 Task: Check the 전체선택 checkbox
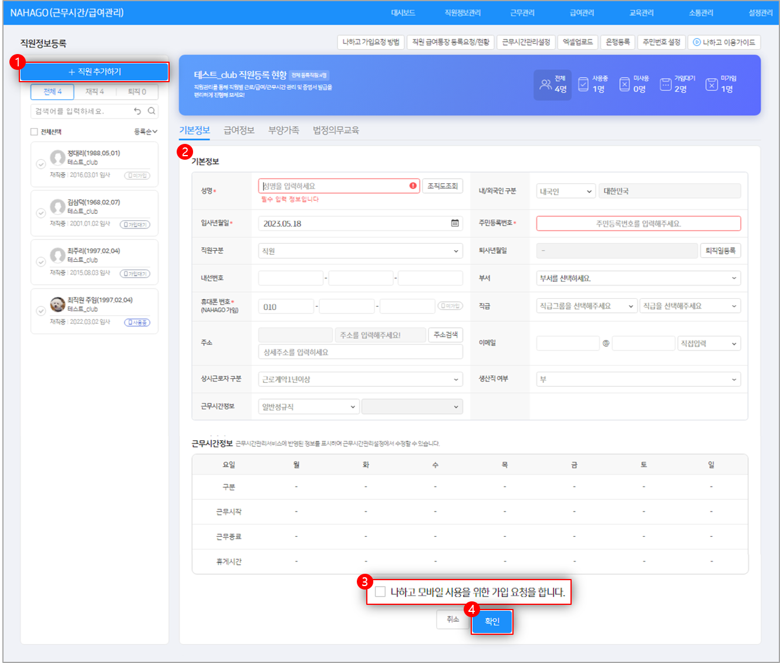pos(34,132)
